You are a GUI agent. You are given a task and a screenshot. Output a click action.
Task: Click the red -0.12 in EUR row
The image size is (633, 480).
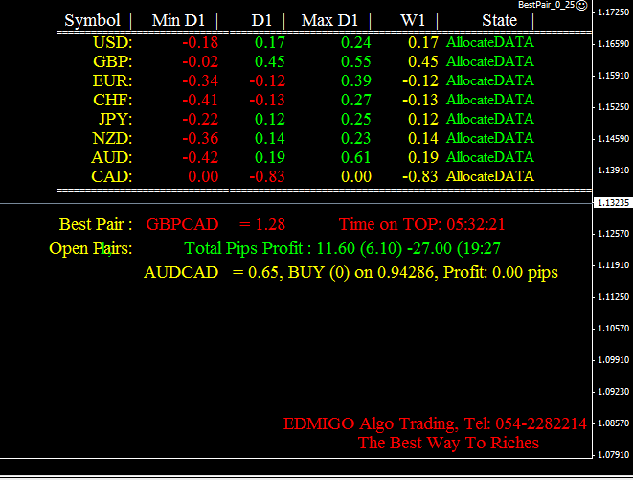point(267,80)
